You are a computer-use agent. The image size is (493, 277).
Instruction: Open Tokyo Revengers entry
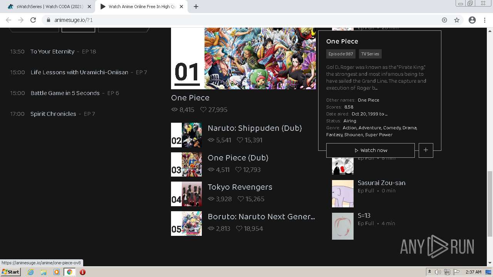click(x=240, y=187)
